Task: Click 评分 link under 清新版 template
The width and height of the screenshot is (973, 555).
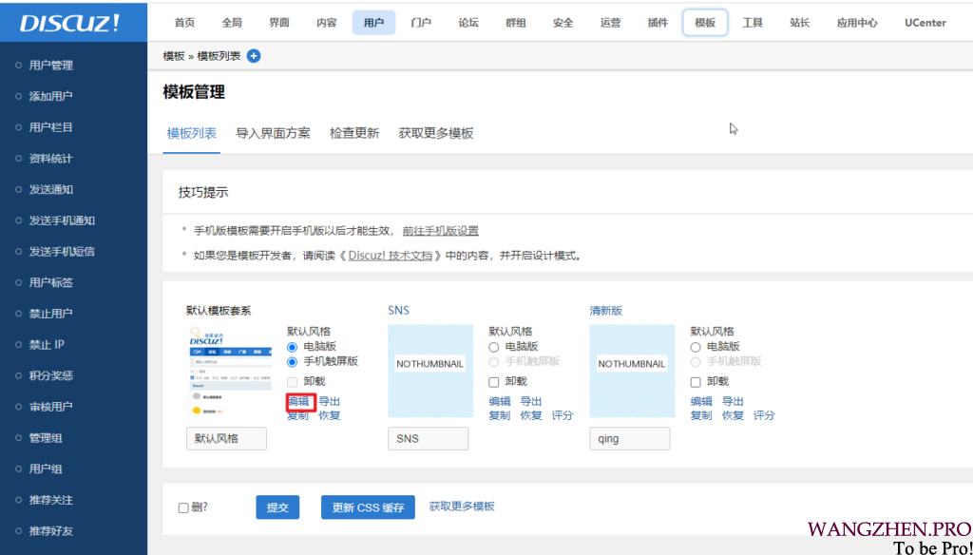Action: pos(764,415)
